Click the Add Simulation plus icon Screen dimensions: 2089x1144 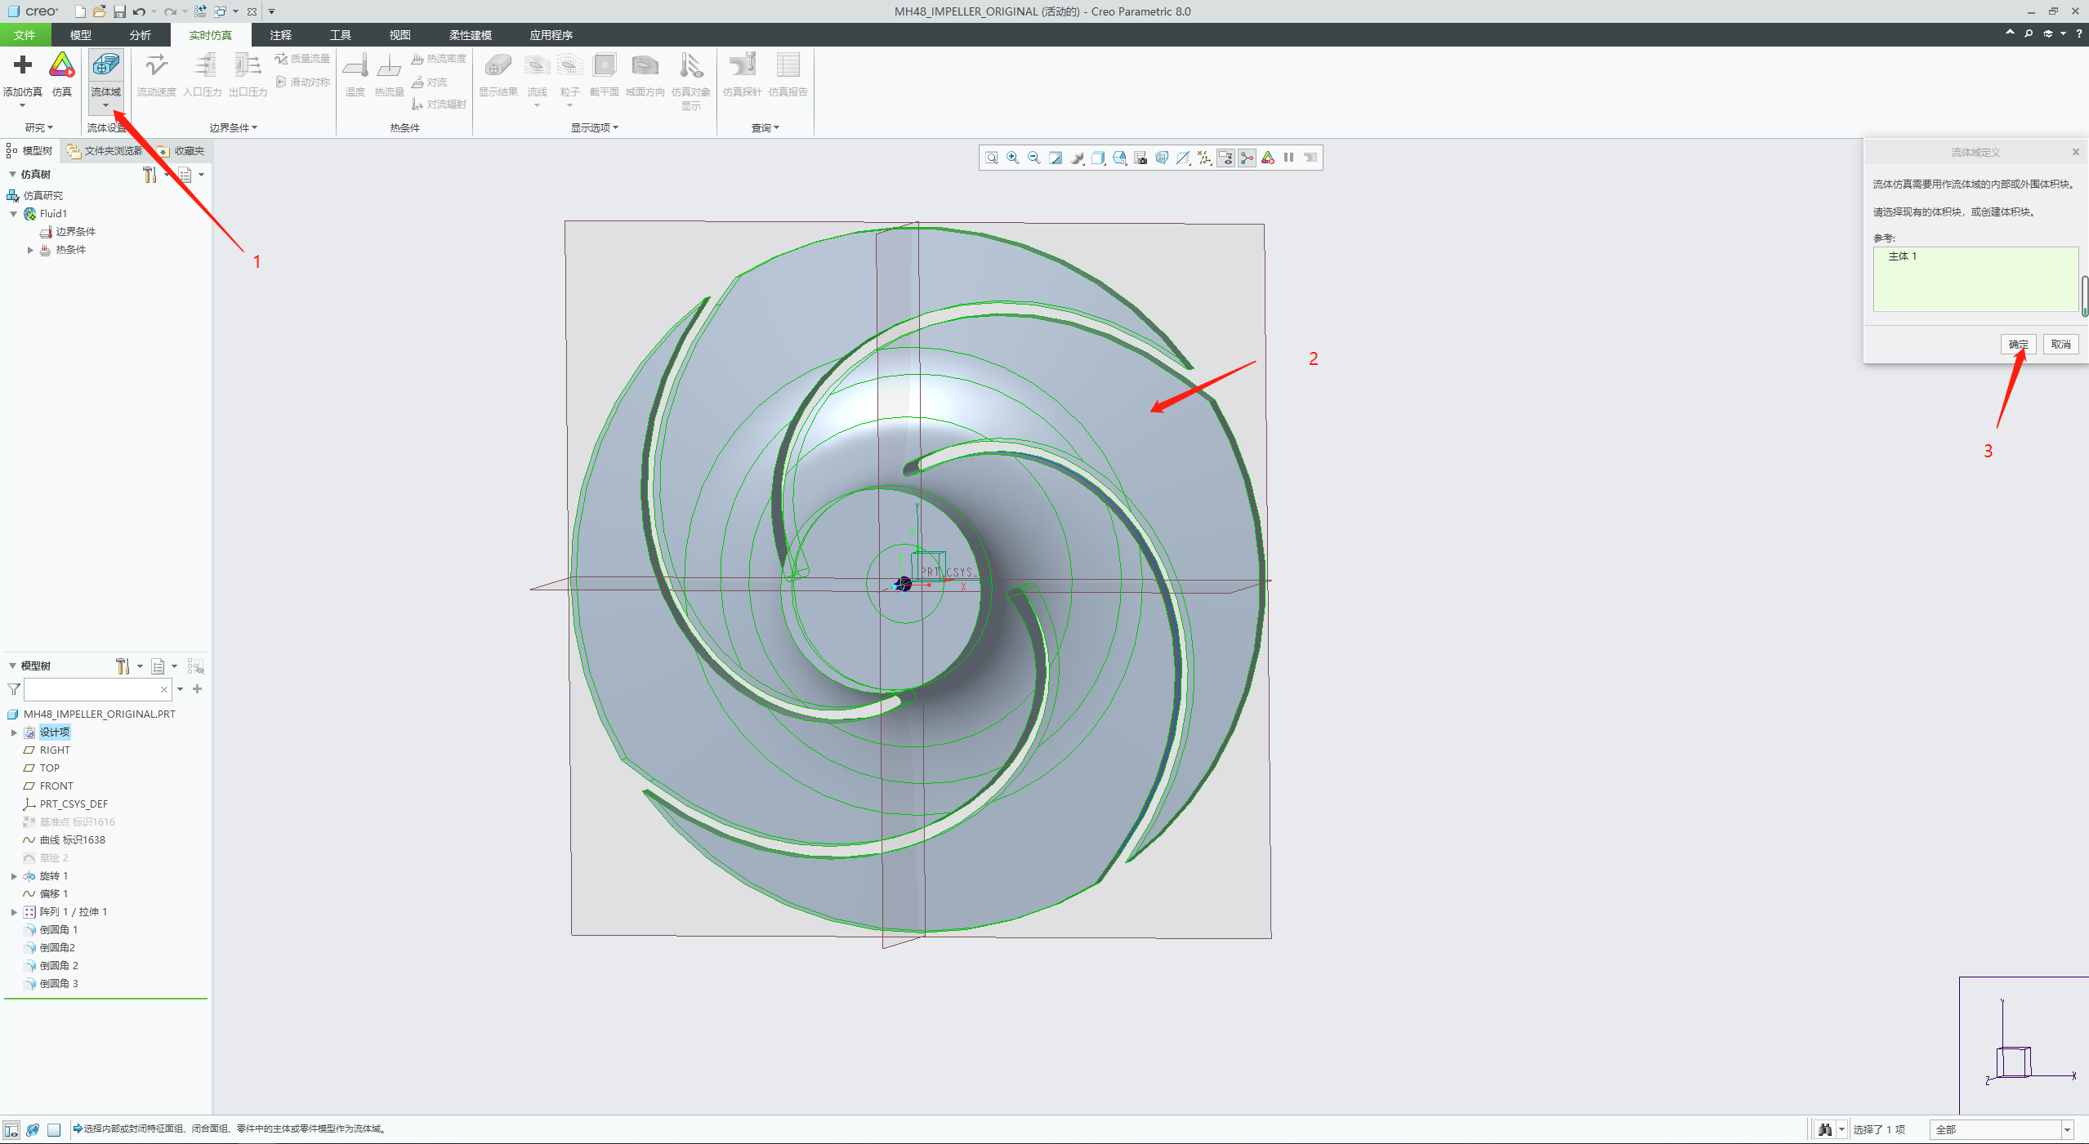pos(22,65)
